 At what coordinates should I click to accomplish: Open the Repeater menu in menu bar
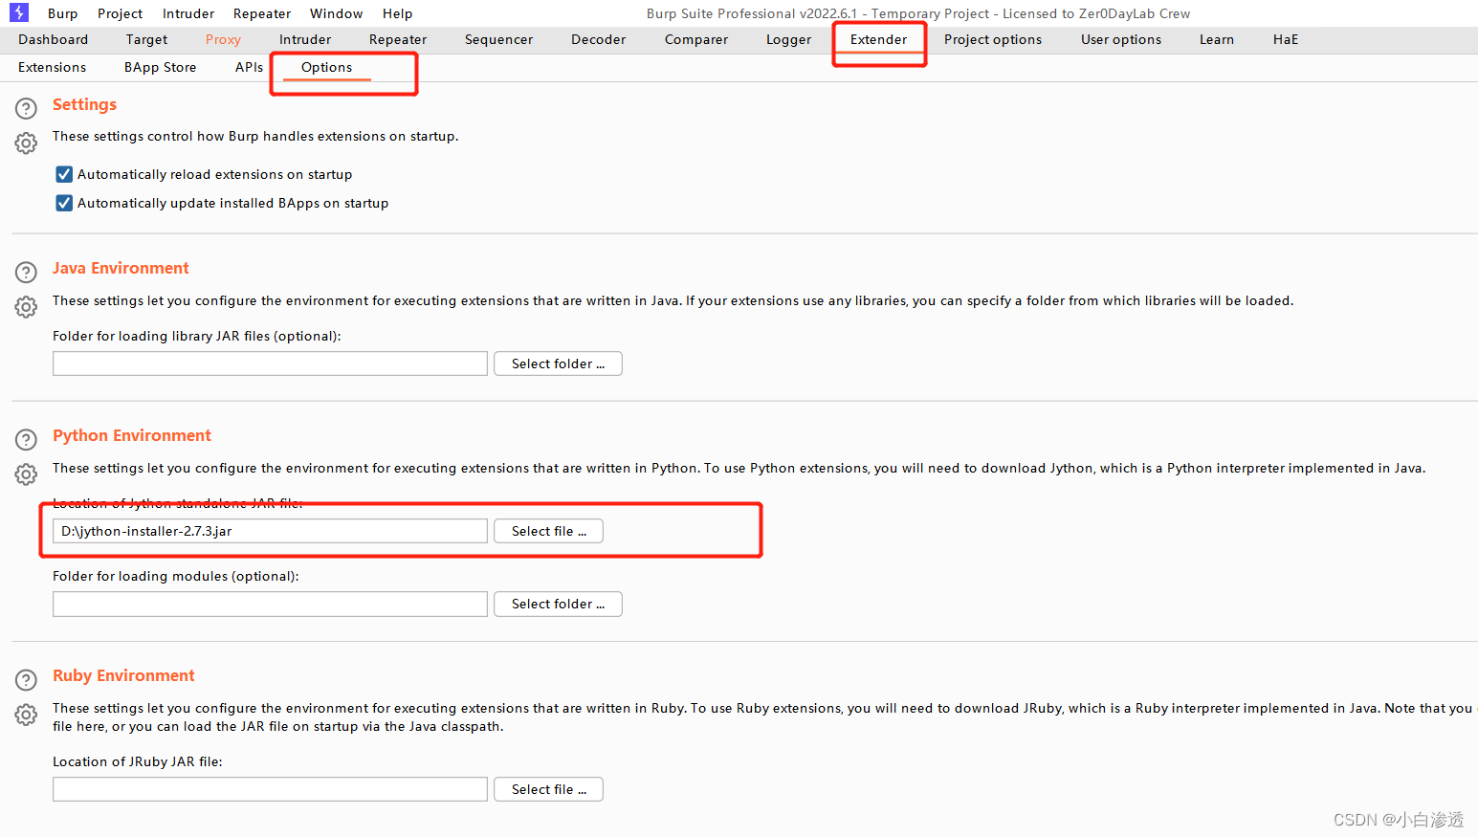point(262,13)
